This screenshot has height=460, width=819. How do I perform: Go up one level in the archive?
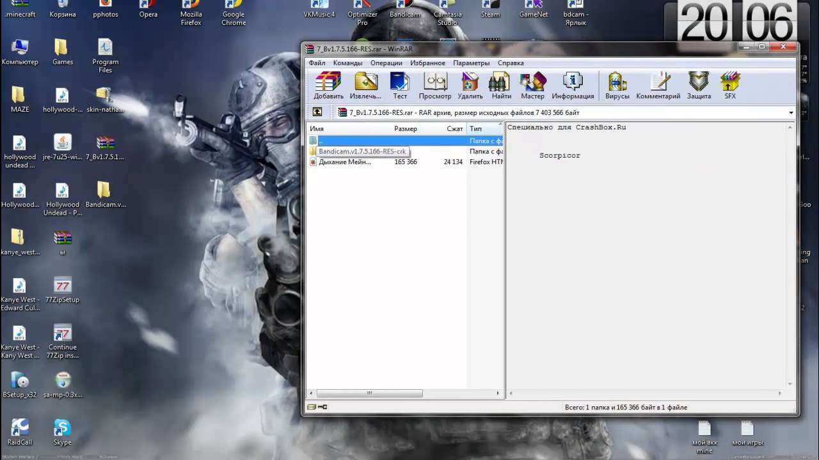click(x=317, y=112)
